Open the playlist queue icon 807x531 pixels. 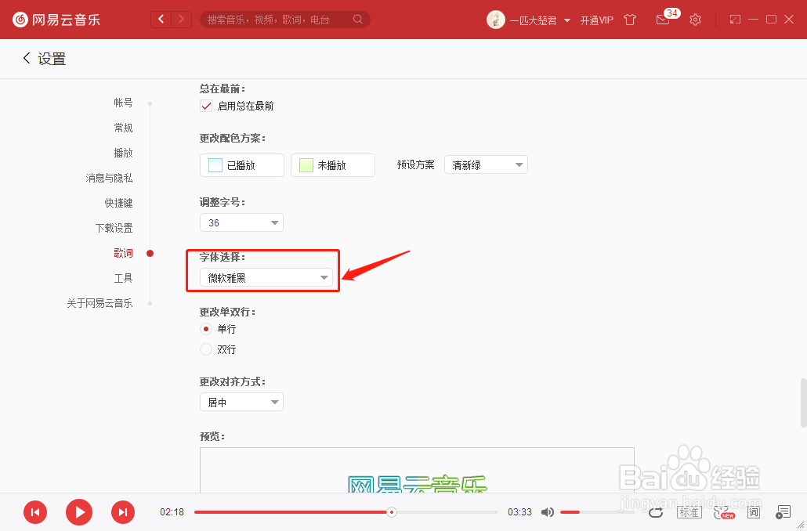(783, 512)
